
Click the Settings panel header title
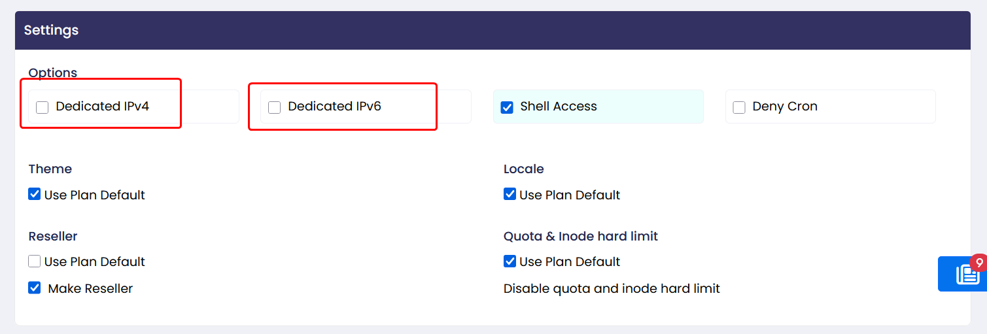(51, 30)
